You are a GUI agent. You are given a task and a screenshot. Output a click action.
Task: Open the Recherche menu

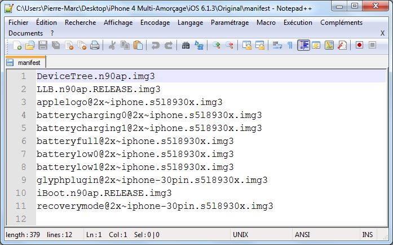tap(81, 23)
